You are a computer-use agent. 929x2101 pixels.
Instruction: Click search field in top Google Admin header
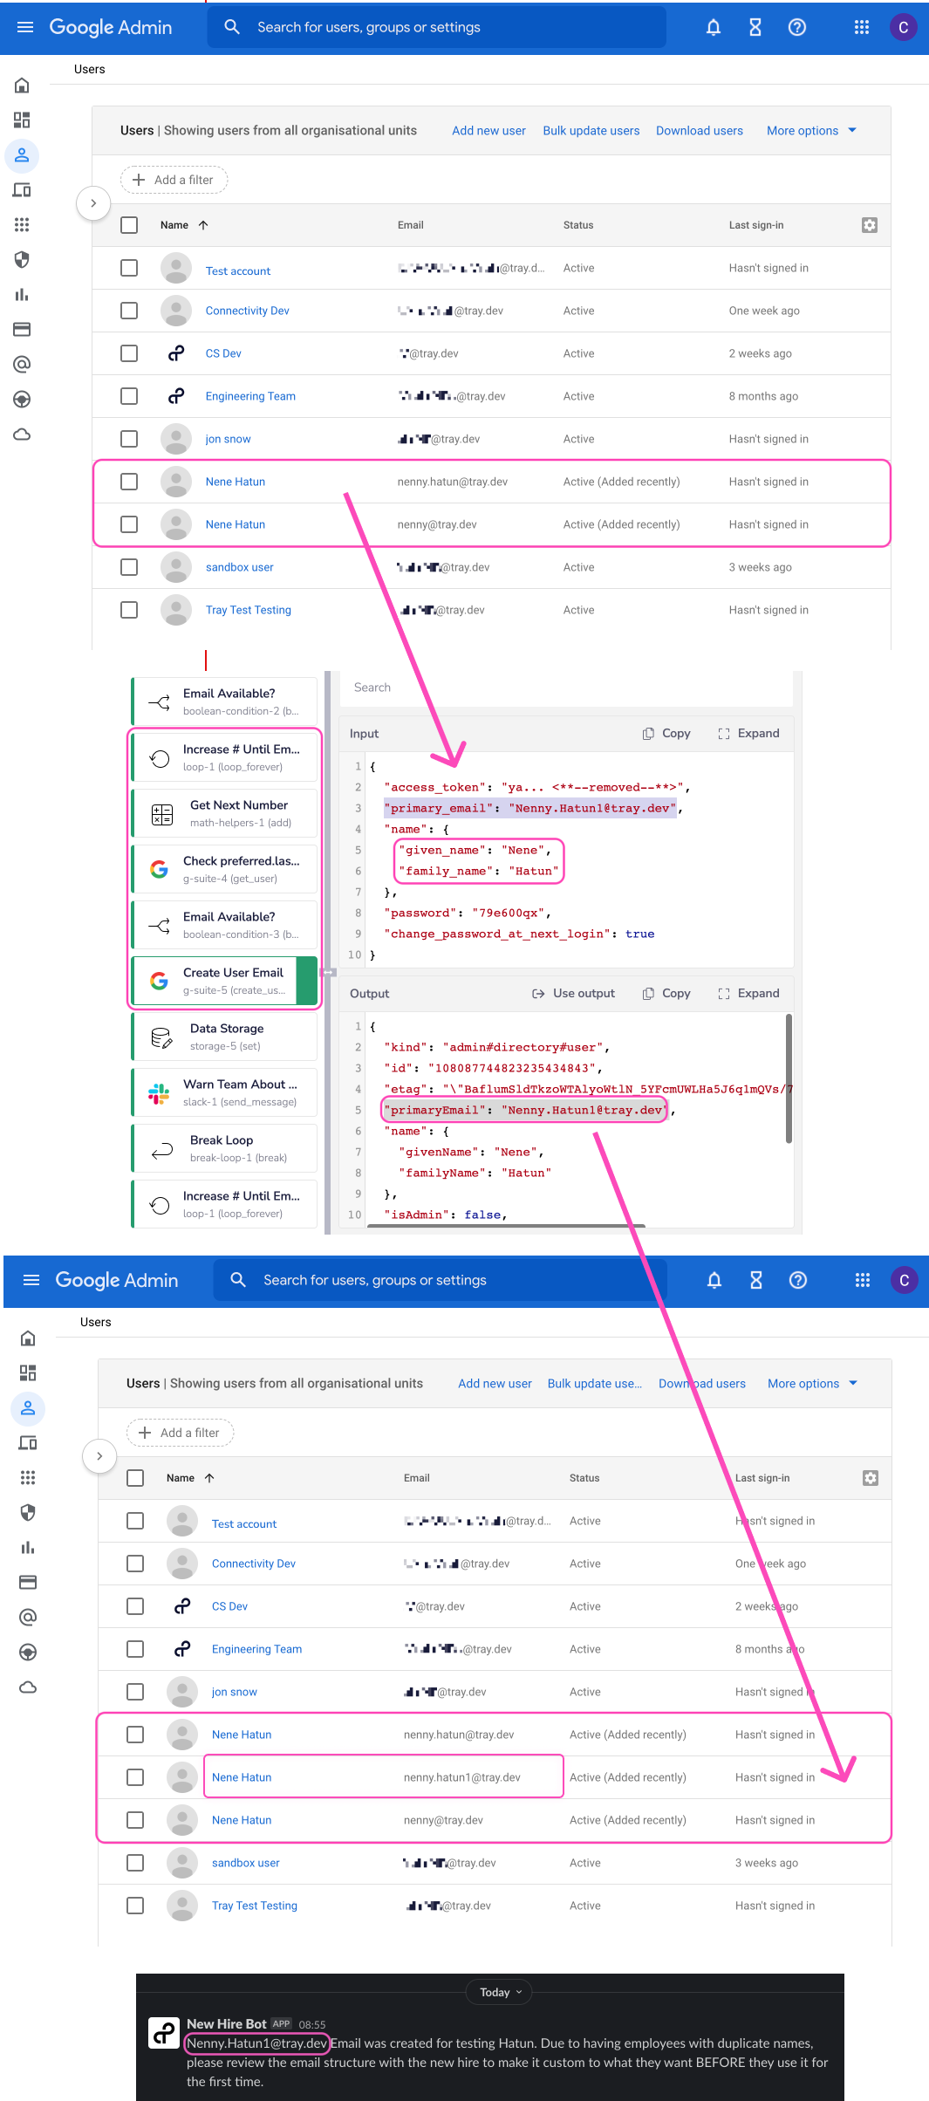[x=436, y=27]
